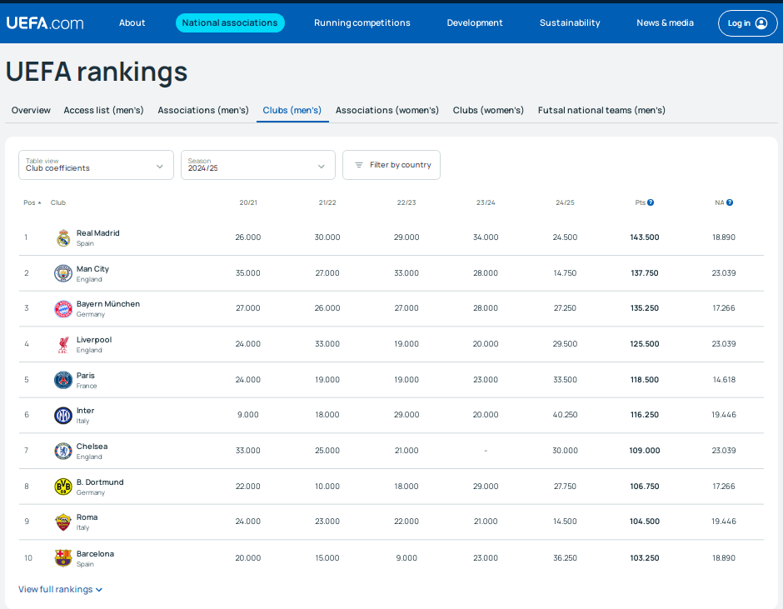783x609 pixels.
Task: Open the Season 2024/25 dropdown
Action: point(258,165)
